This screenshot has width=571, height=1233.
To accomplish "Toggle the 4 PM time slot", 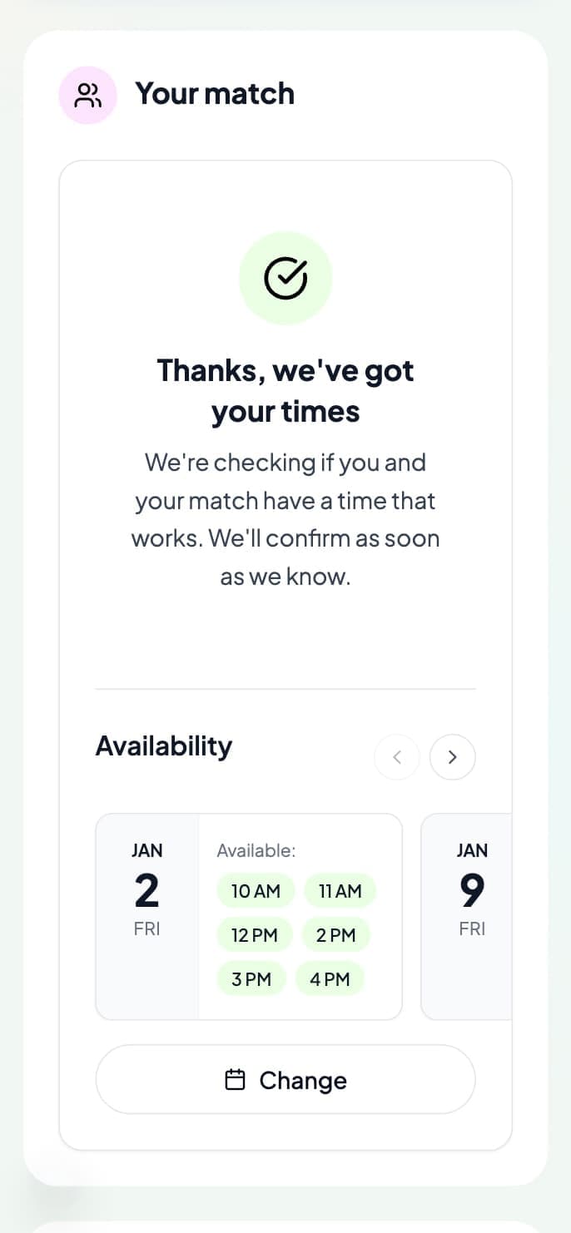I will pos(330,978).
